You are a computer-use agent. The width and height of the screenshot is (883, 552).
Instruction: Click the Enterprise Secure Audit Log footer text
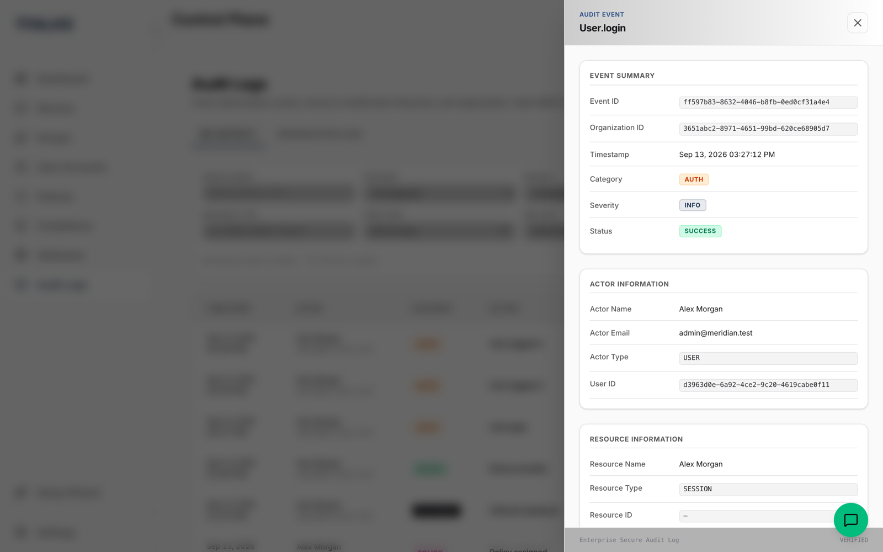tap(629, 540)
